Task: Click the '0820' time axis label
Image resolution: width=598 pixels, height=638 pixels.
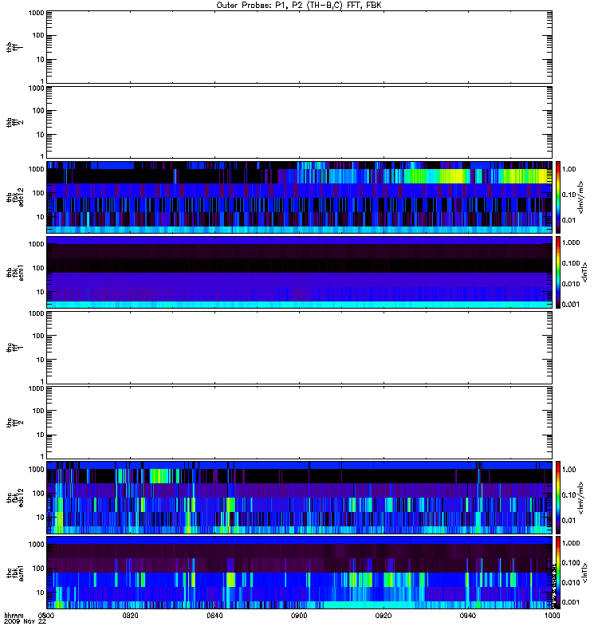Action: [131, 616]
